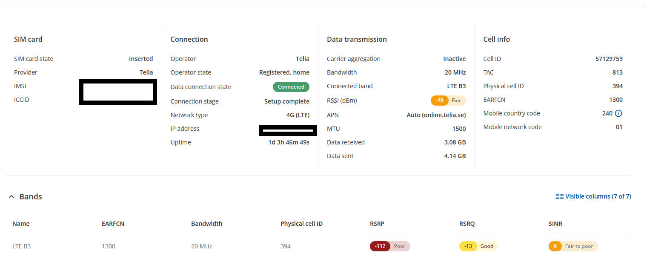Viewport: 647px width, 262px height.
Task: Click the Physical cell ID column header
Action: pyautogui.click(x=301, y=224)
